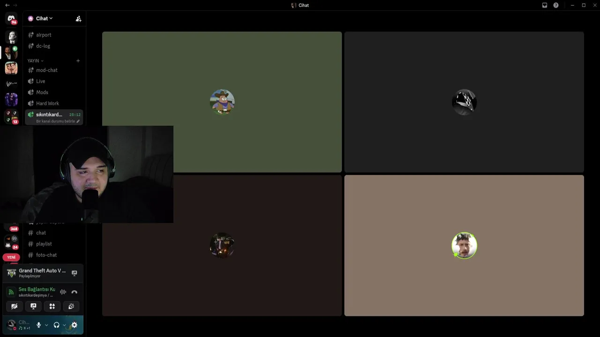Open the two-women photo server icon

click(x=11, y=68)
